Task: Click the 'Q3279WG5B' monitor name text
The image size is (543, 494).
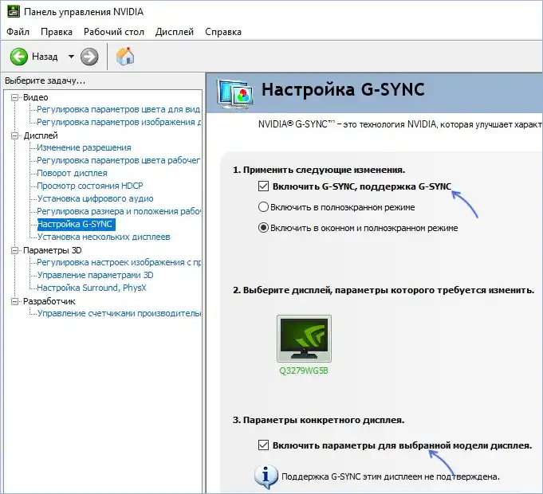Action: [304, 370]
